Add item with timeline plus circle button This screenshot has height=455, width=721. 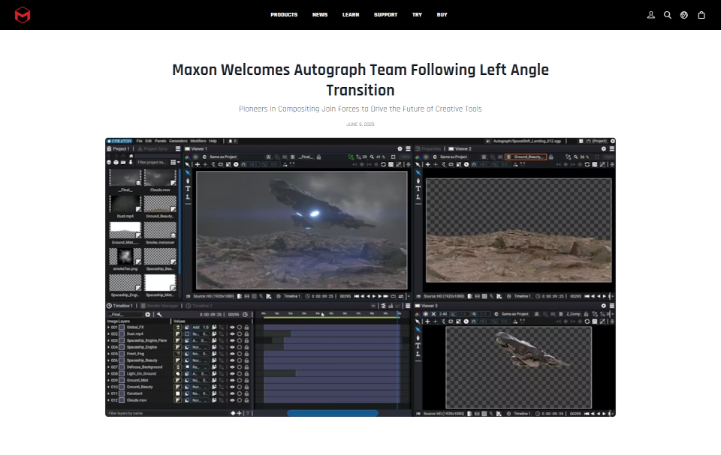click(148, 315)
